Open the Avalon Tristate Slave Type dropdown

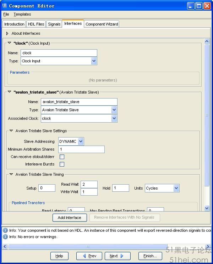(114, 110)
